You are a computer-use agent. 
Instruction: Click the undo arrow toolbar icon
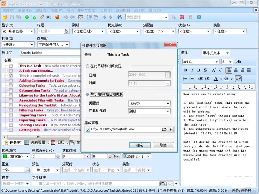(66, 17)
